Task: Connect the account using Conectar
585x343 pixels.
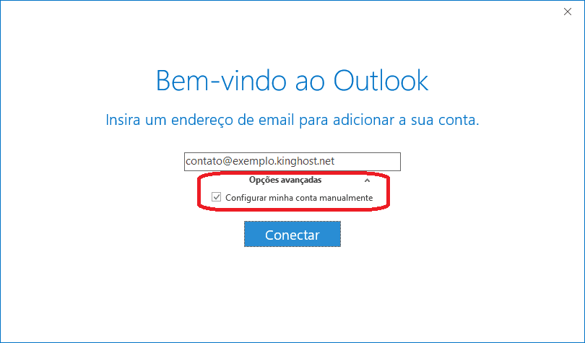Action: (x=292, y=234)
